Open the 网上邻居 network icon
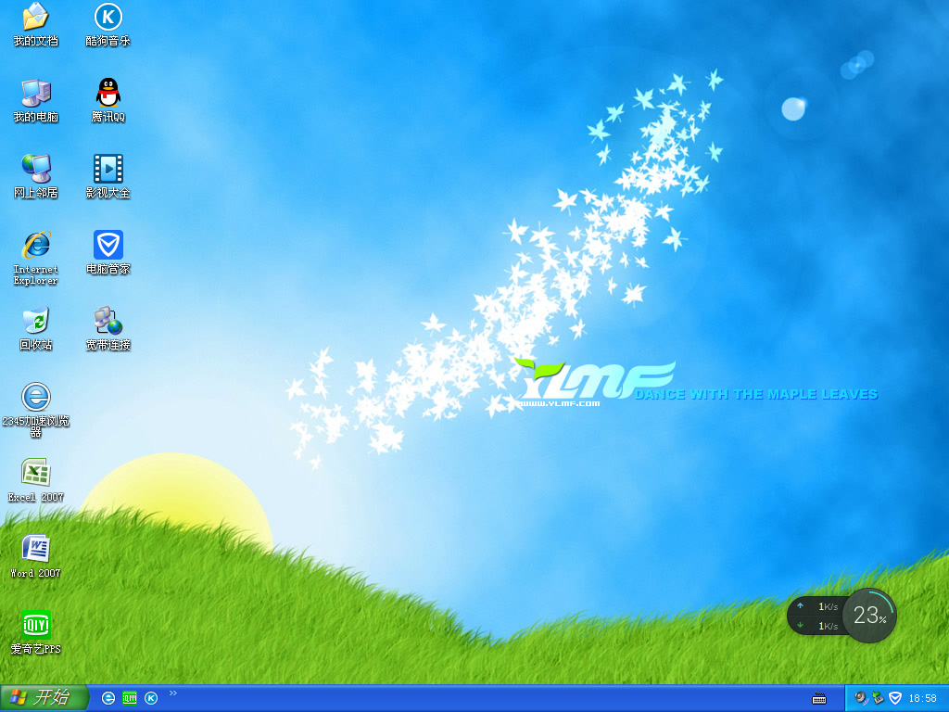This screenshot has height=712, width=949. pyautogui.click(x=35, y=169)
